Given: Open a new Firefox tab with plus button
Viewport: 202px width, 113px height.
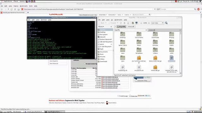Looking at the screenshot, I should click(x=28, y=13).
